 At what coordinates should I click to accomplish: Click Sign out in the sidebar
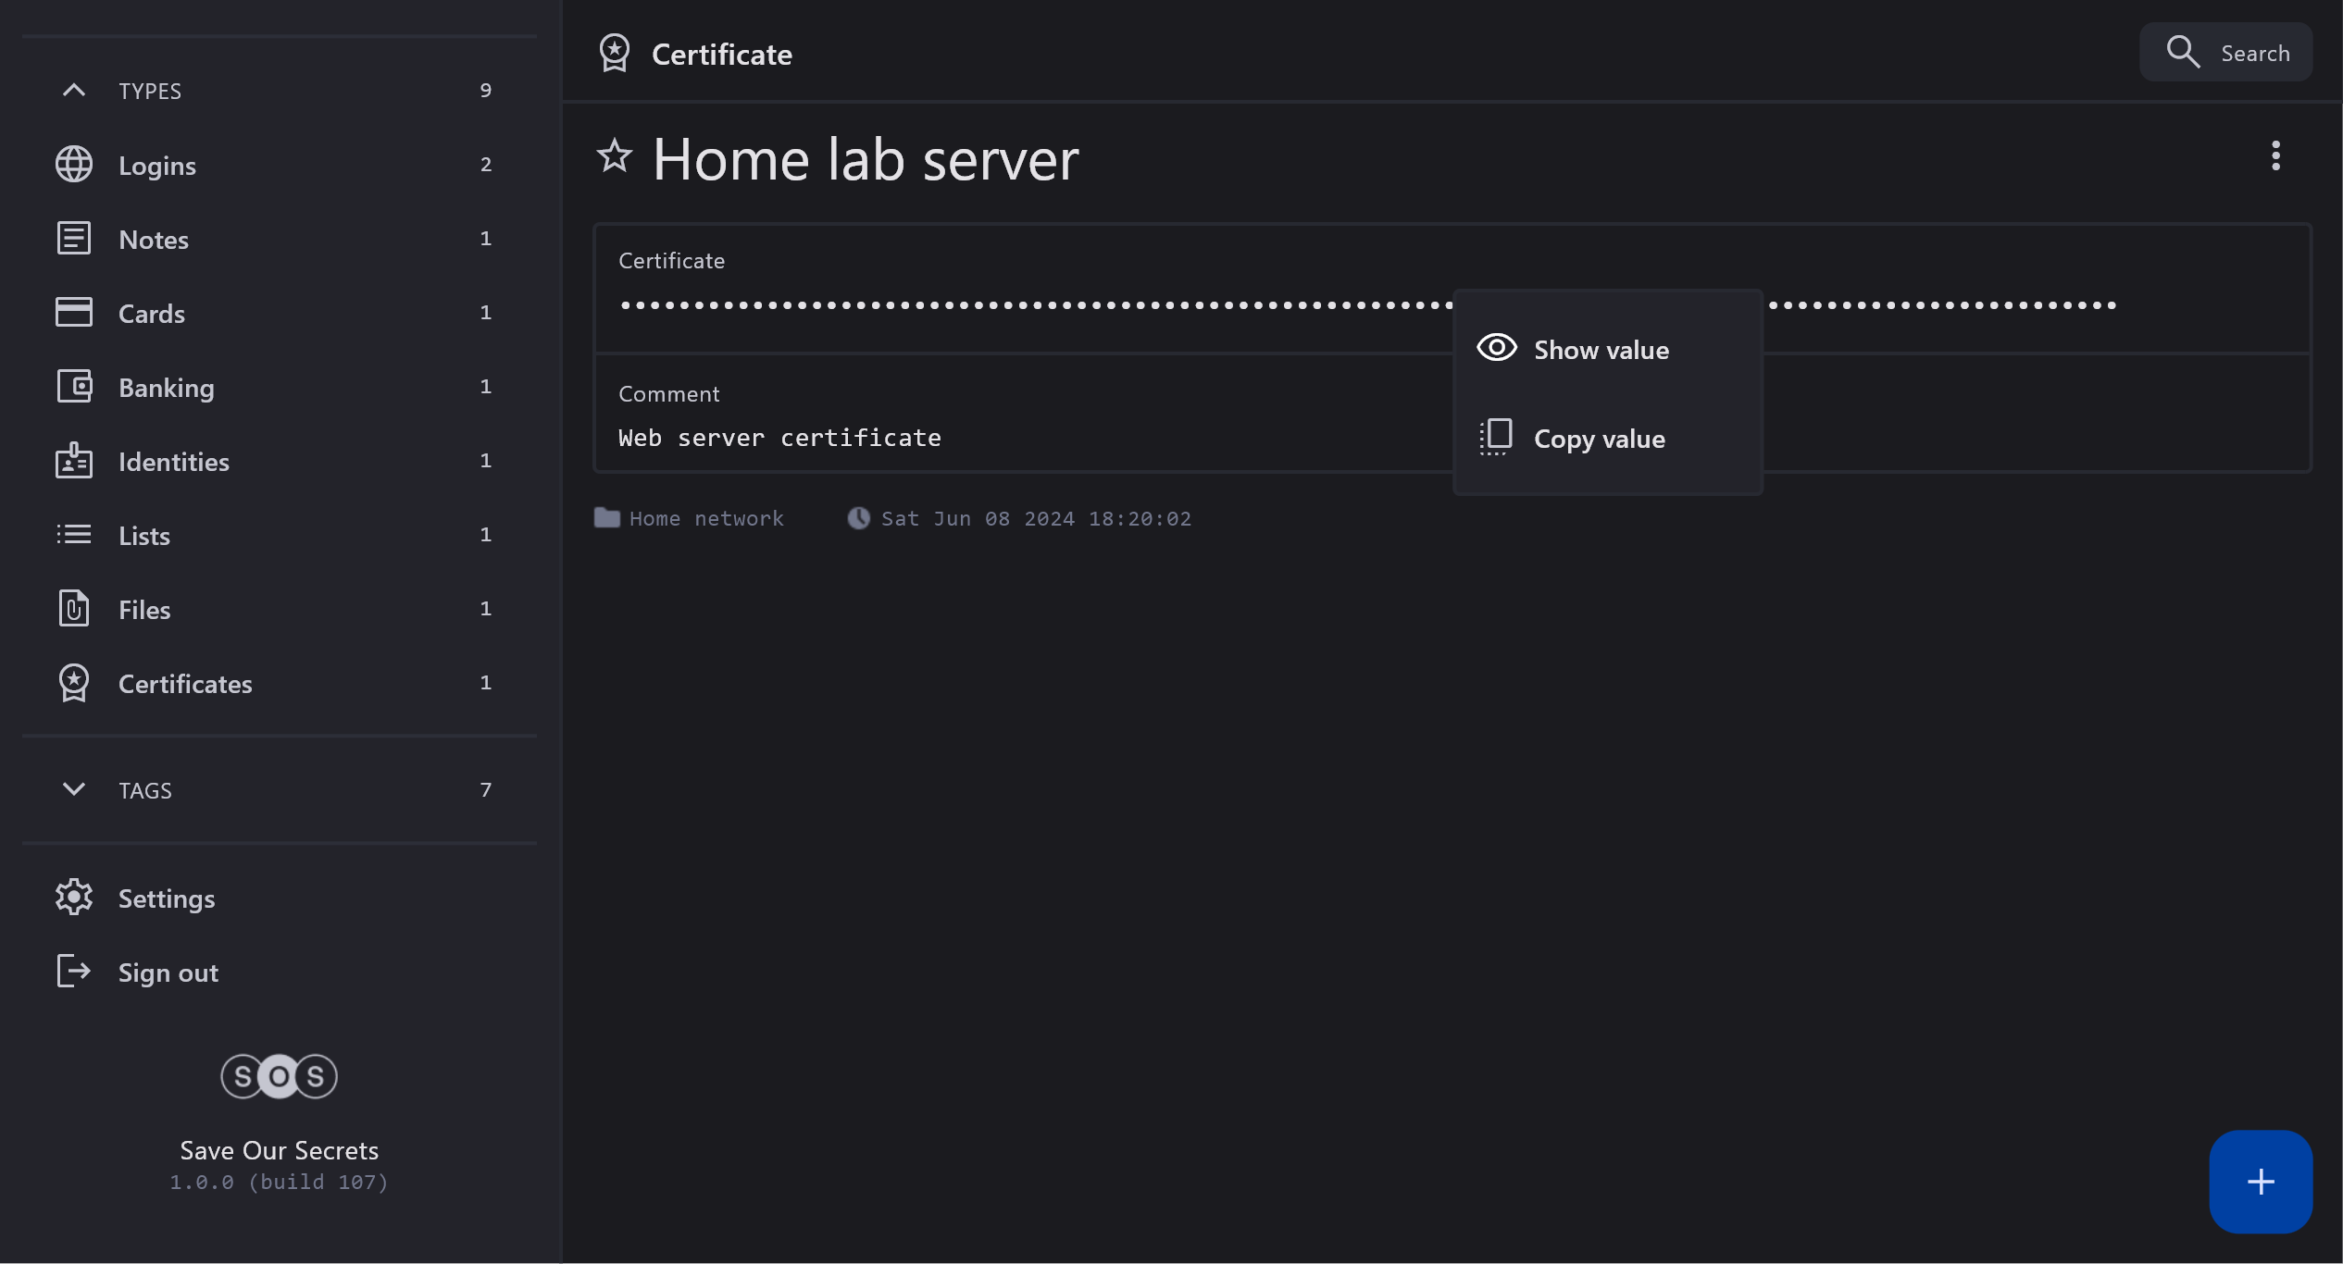(168, 973)
